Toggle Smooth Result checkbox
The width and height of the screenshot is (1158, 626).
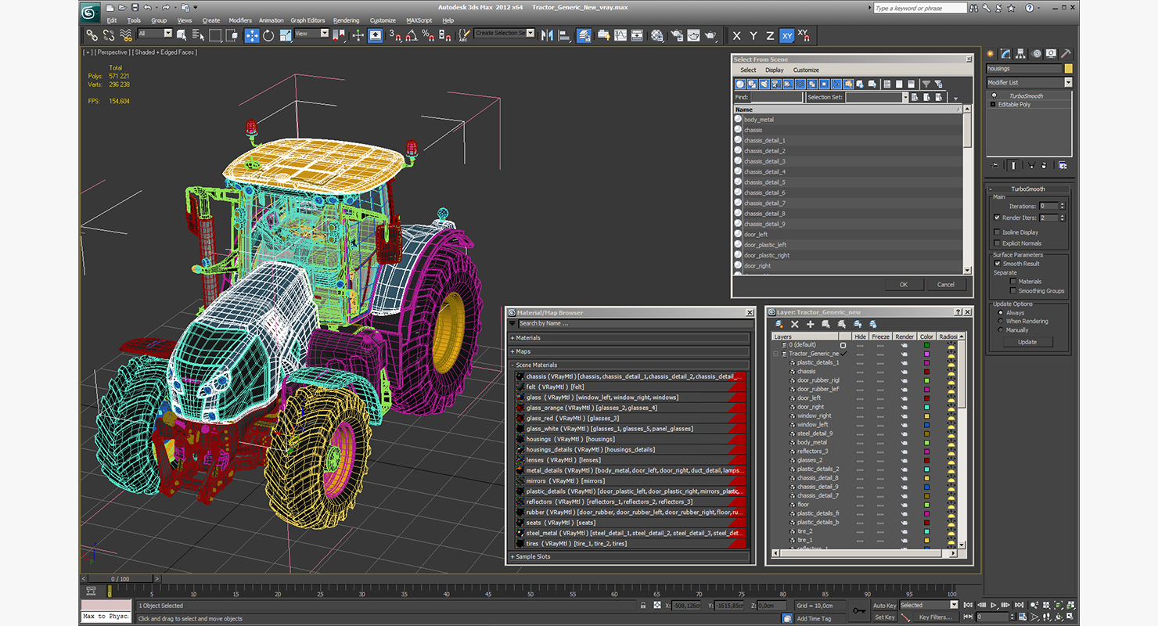pos(997,264)
